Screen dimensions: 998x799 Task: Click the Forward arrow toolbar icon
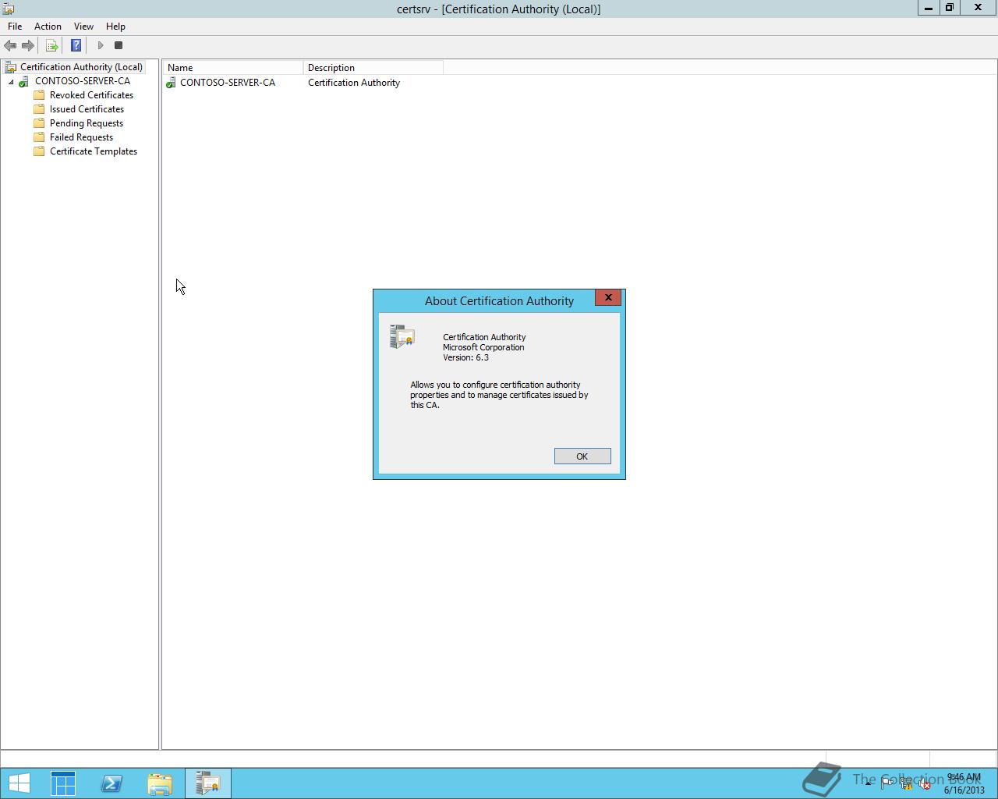tap(28, 46)
